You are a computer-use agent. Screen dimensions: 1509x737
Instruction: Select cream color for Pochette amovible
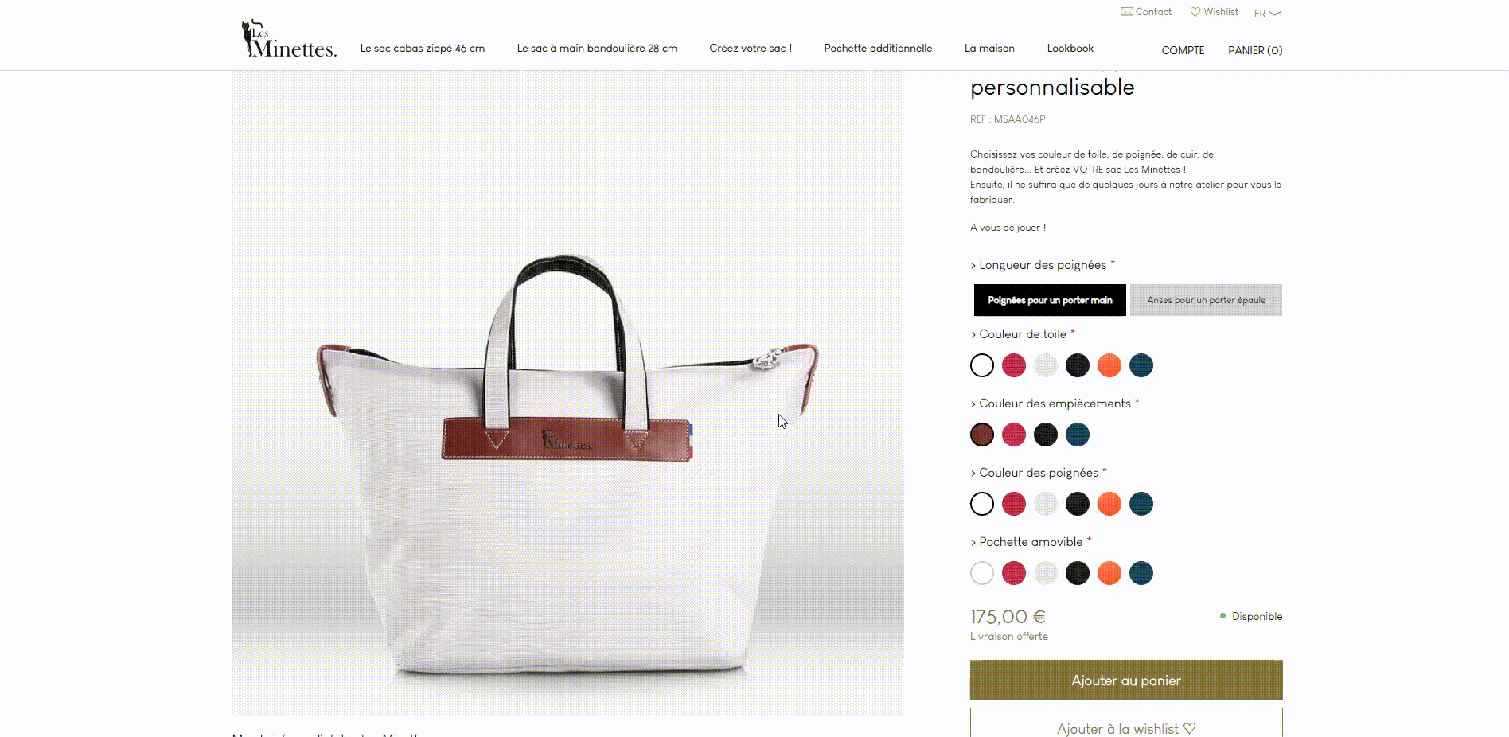[x=1046, y=573]
